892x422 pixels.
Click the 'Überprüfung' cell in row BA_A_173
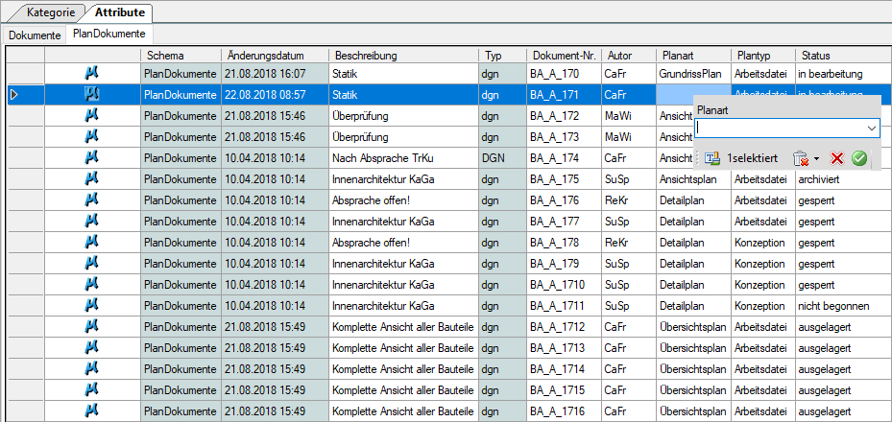tap(404, 137)
